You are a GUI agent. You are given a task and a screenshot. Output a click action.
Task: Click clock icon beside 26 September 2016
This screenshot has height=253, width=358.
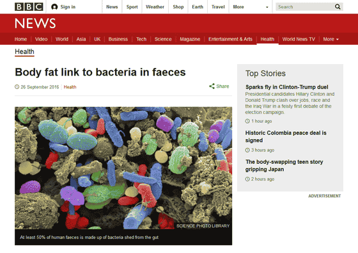coord(17,87)
